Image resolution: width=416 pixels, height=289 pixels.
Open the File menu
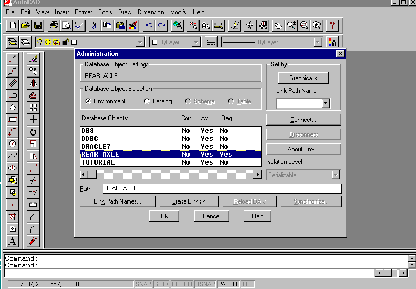click(10, 12)
